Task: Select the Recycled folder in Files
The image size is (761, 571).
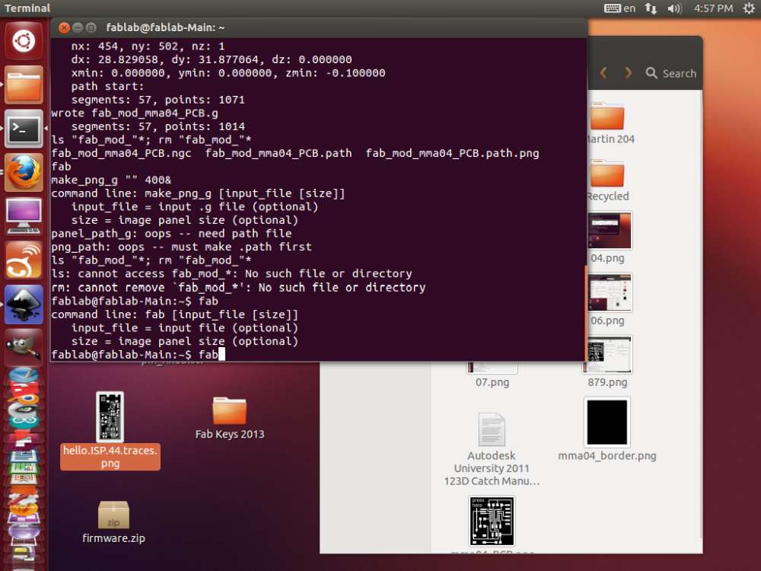Action: pyautogui.click(x=607, y=180)
